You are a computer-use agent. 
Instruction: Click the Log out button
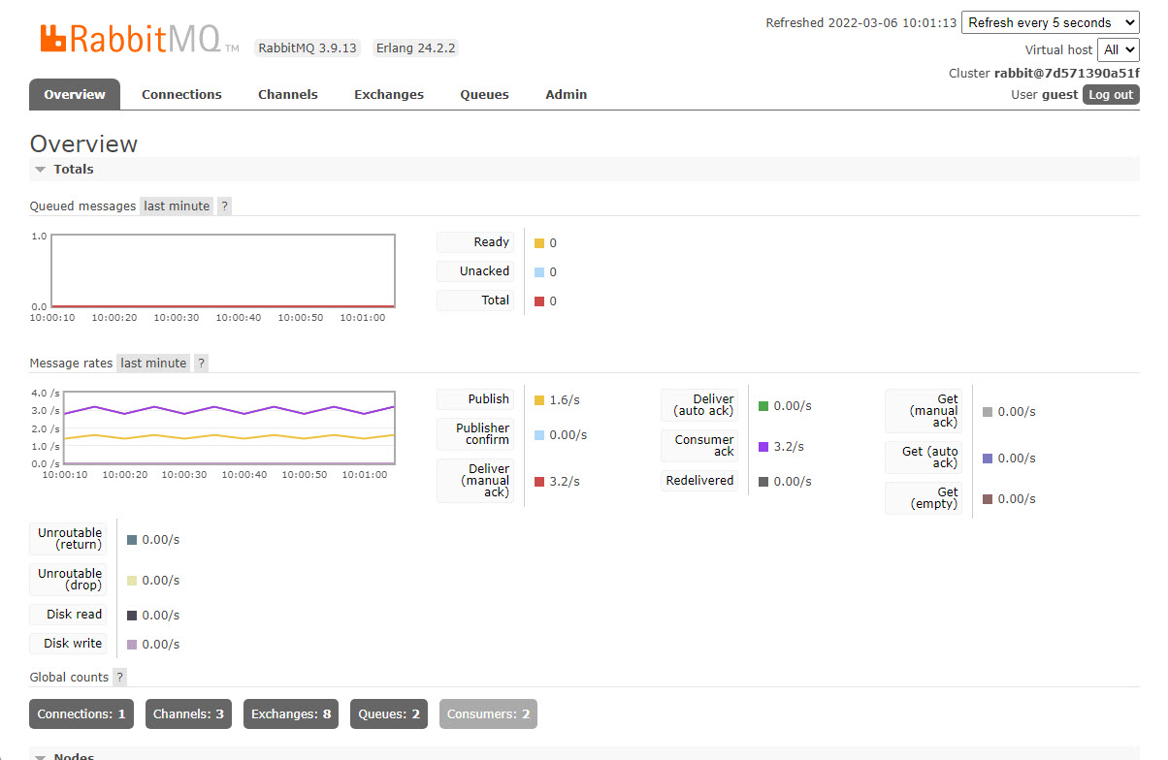(x=1110, y=94)
